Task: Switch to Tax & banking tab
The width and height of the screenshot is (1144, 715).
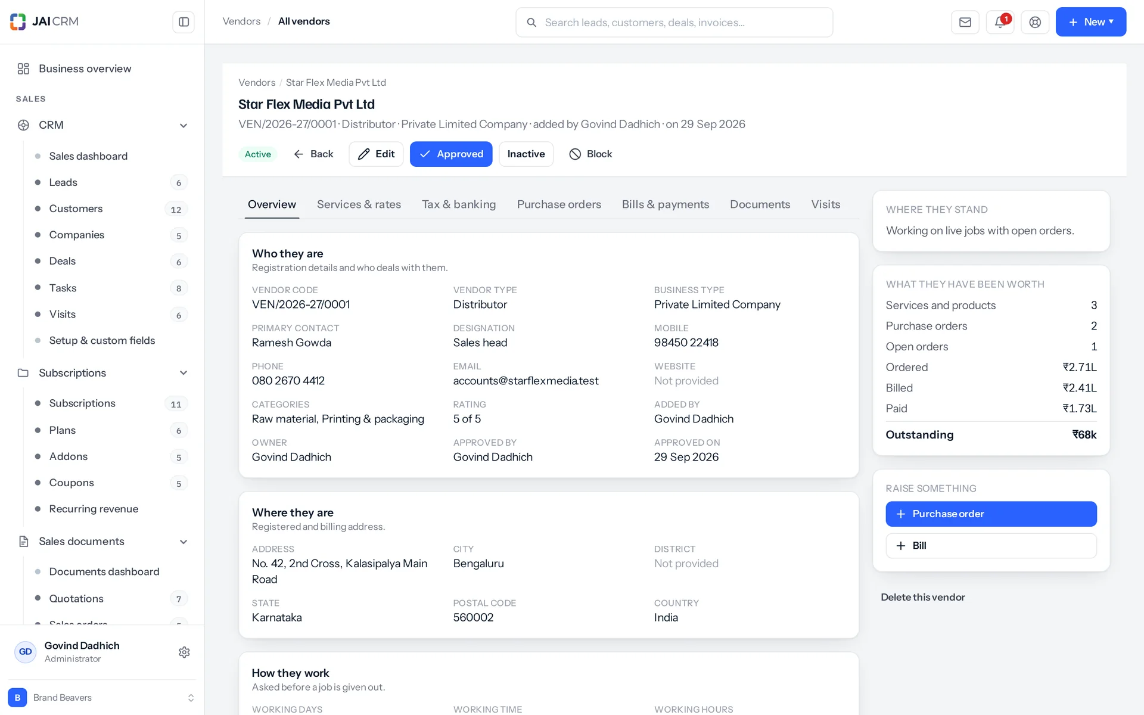Action: point(459,204)
